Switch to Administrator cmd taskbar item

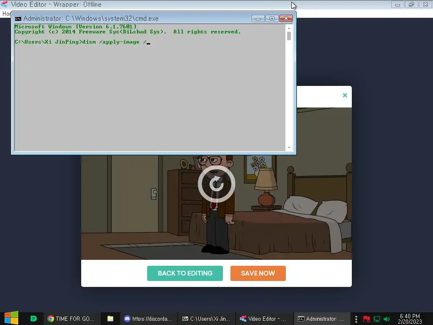tap(321, 319)
